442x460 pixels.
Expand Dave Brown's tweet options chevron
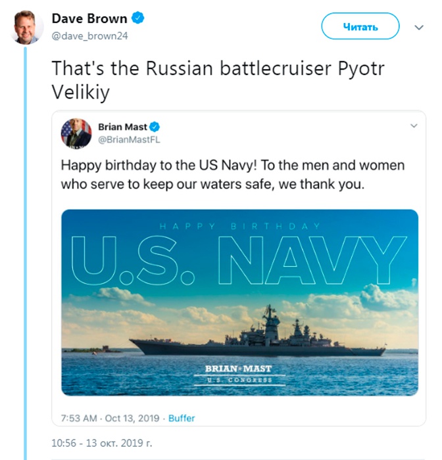[x=419, y=28]
